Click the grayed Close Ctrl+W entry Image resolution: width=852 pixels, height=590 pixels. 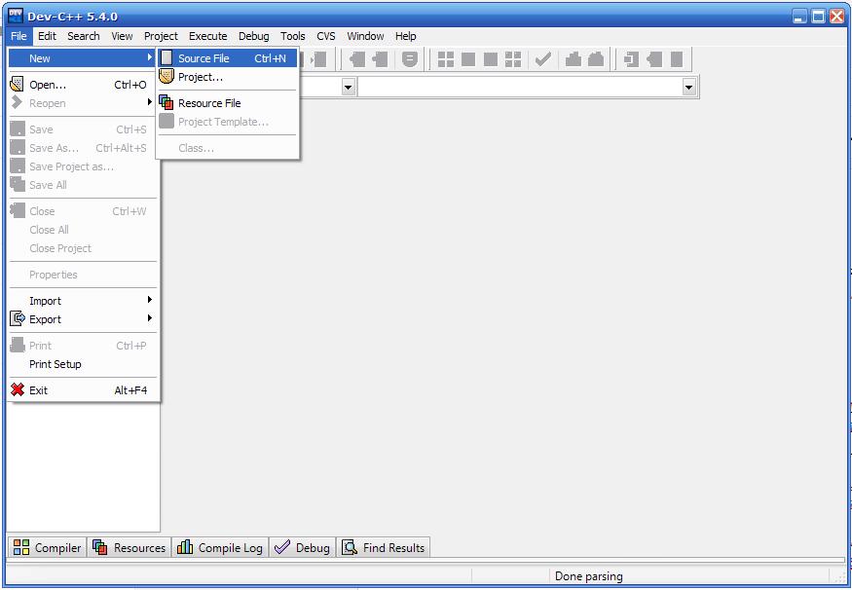(x=83, y=211)
